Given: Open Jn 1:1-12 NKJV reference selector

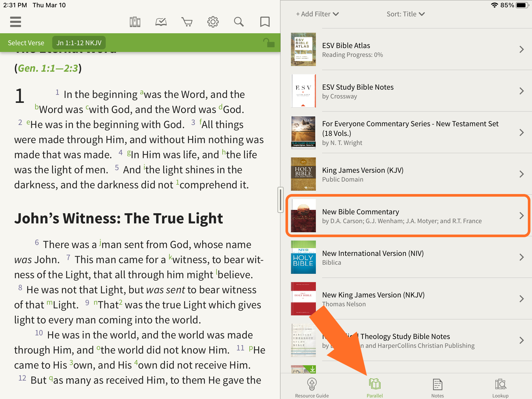Looking at the screenshot, I should (x=79, y=43).
